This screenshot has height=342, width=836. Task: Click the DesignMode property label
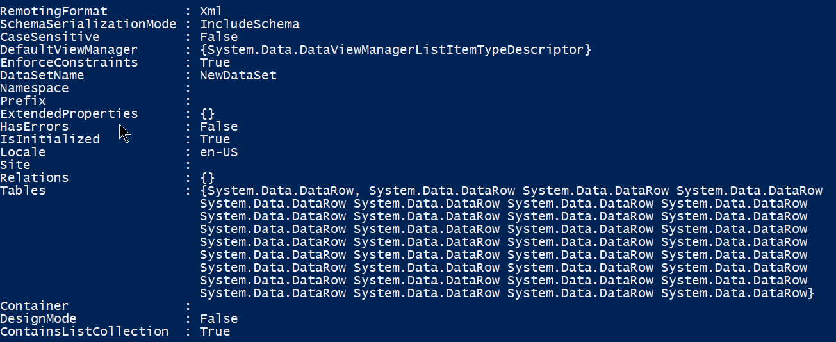(38, 319)
